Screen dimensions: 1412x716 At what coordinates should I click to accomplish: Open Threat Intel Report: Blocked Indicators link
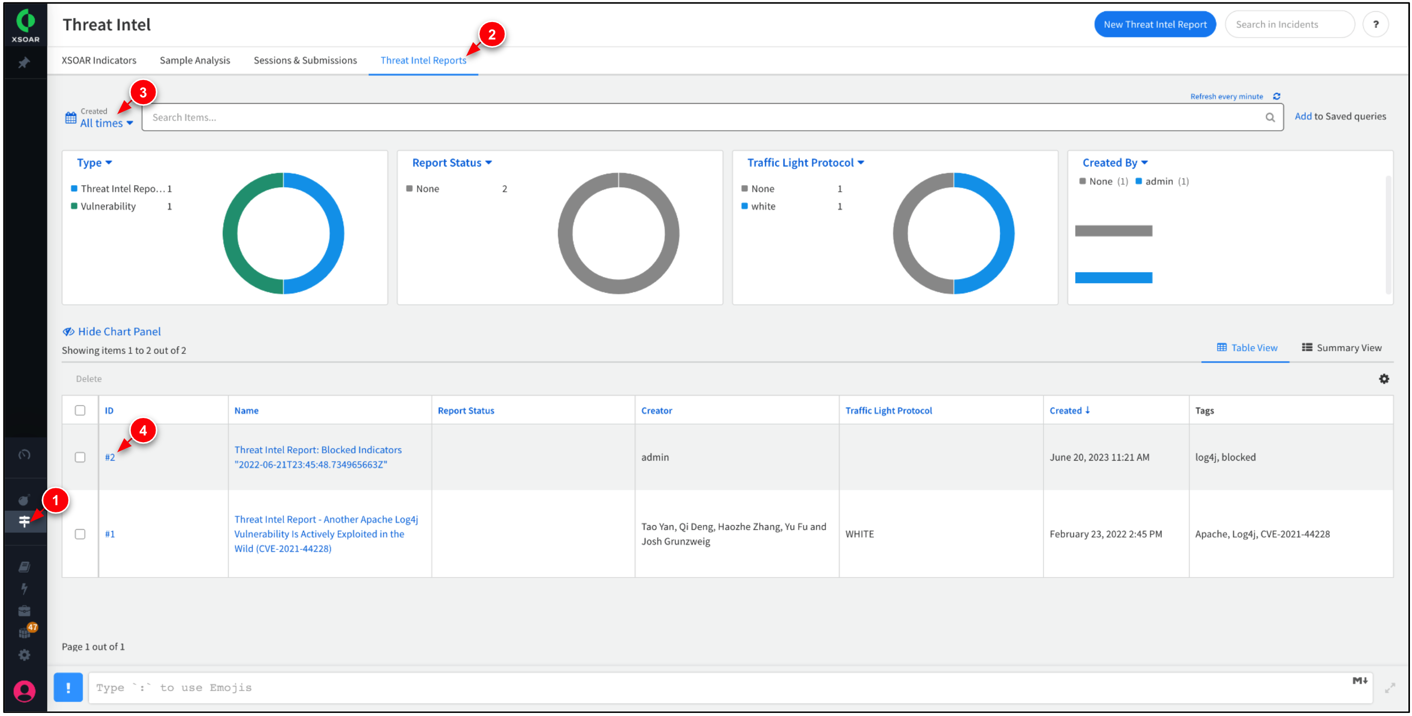pyautogui.click(x=318, y=458)
